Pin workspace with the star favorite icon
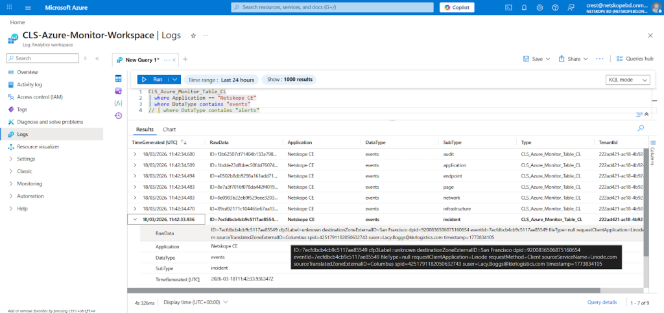 click(193, 36)
